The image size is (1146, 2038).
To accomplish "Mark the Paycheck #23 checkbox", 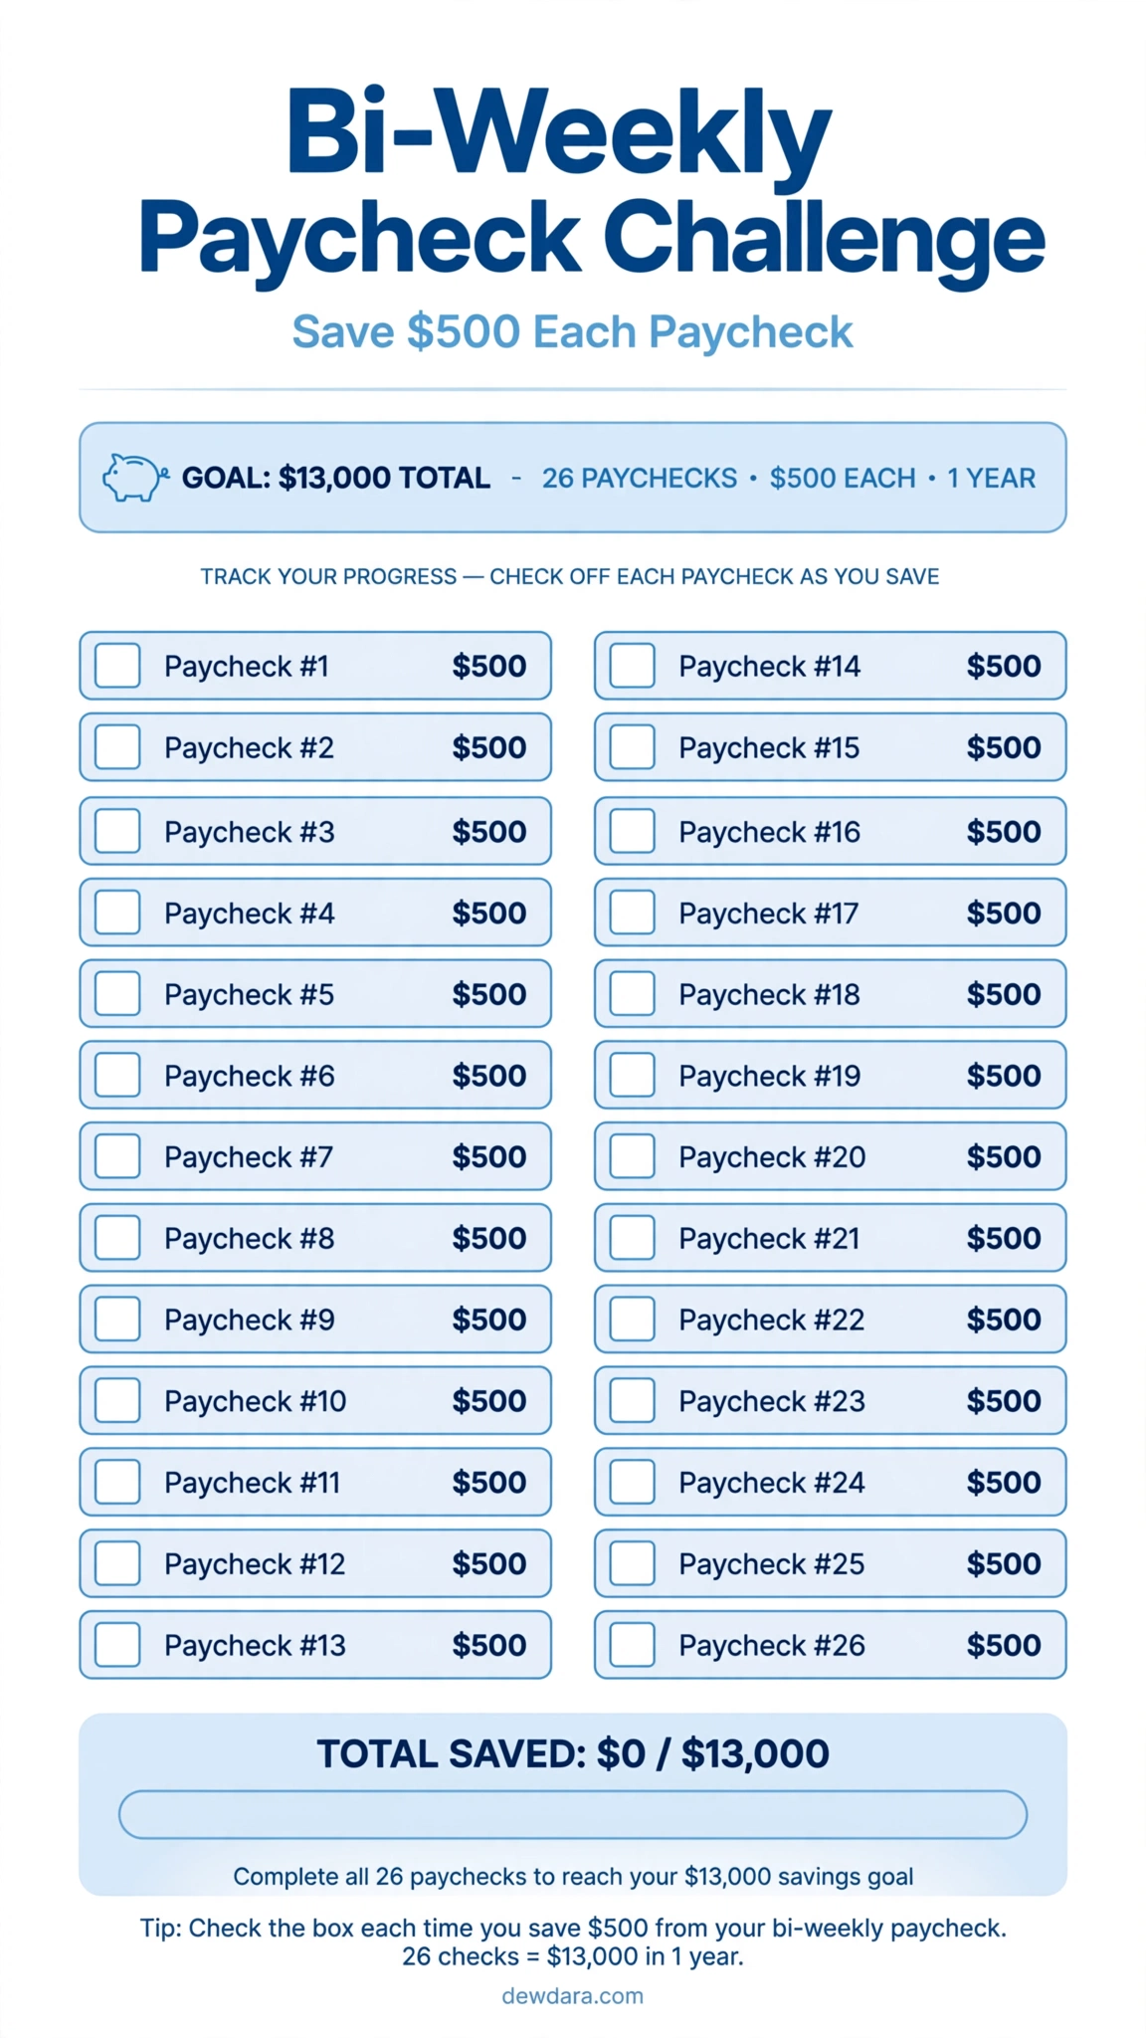I will coord(632,1401).
